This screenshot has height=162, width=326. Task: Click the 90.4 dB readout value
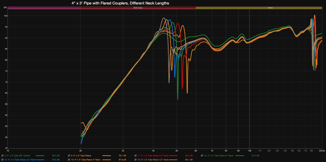56,156
